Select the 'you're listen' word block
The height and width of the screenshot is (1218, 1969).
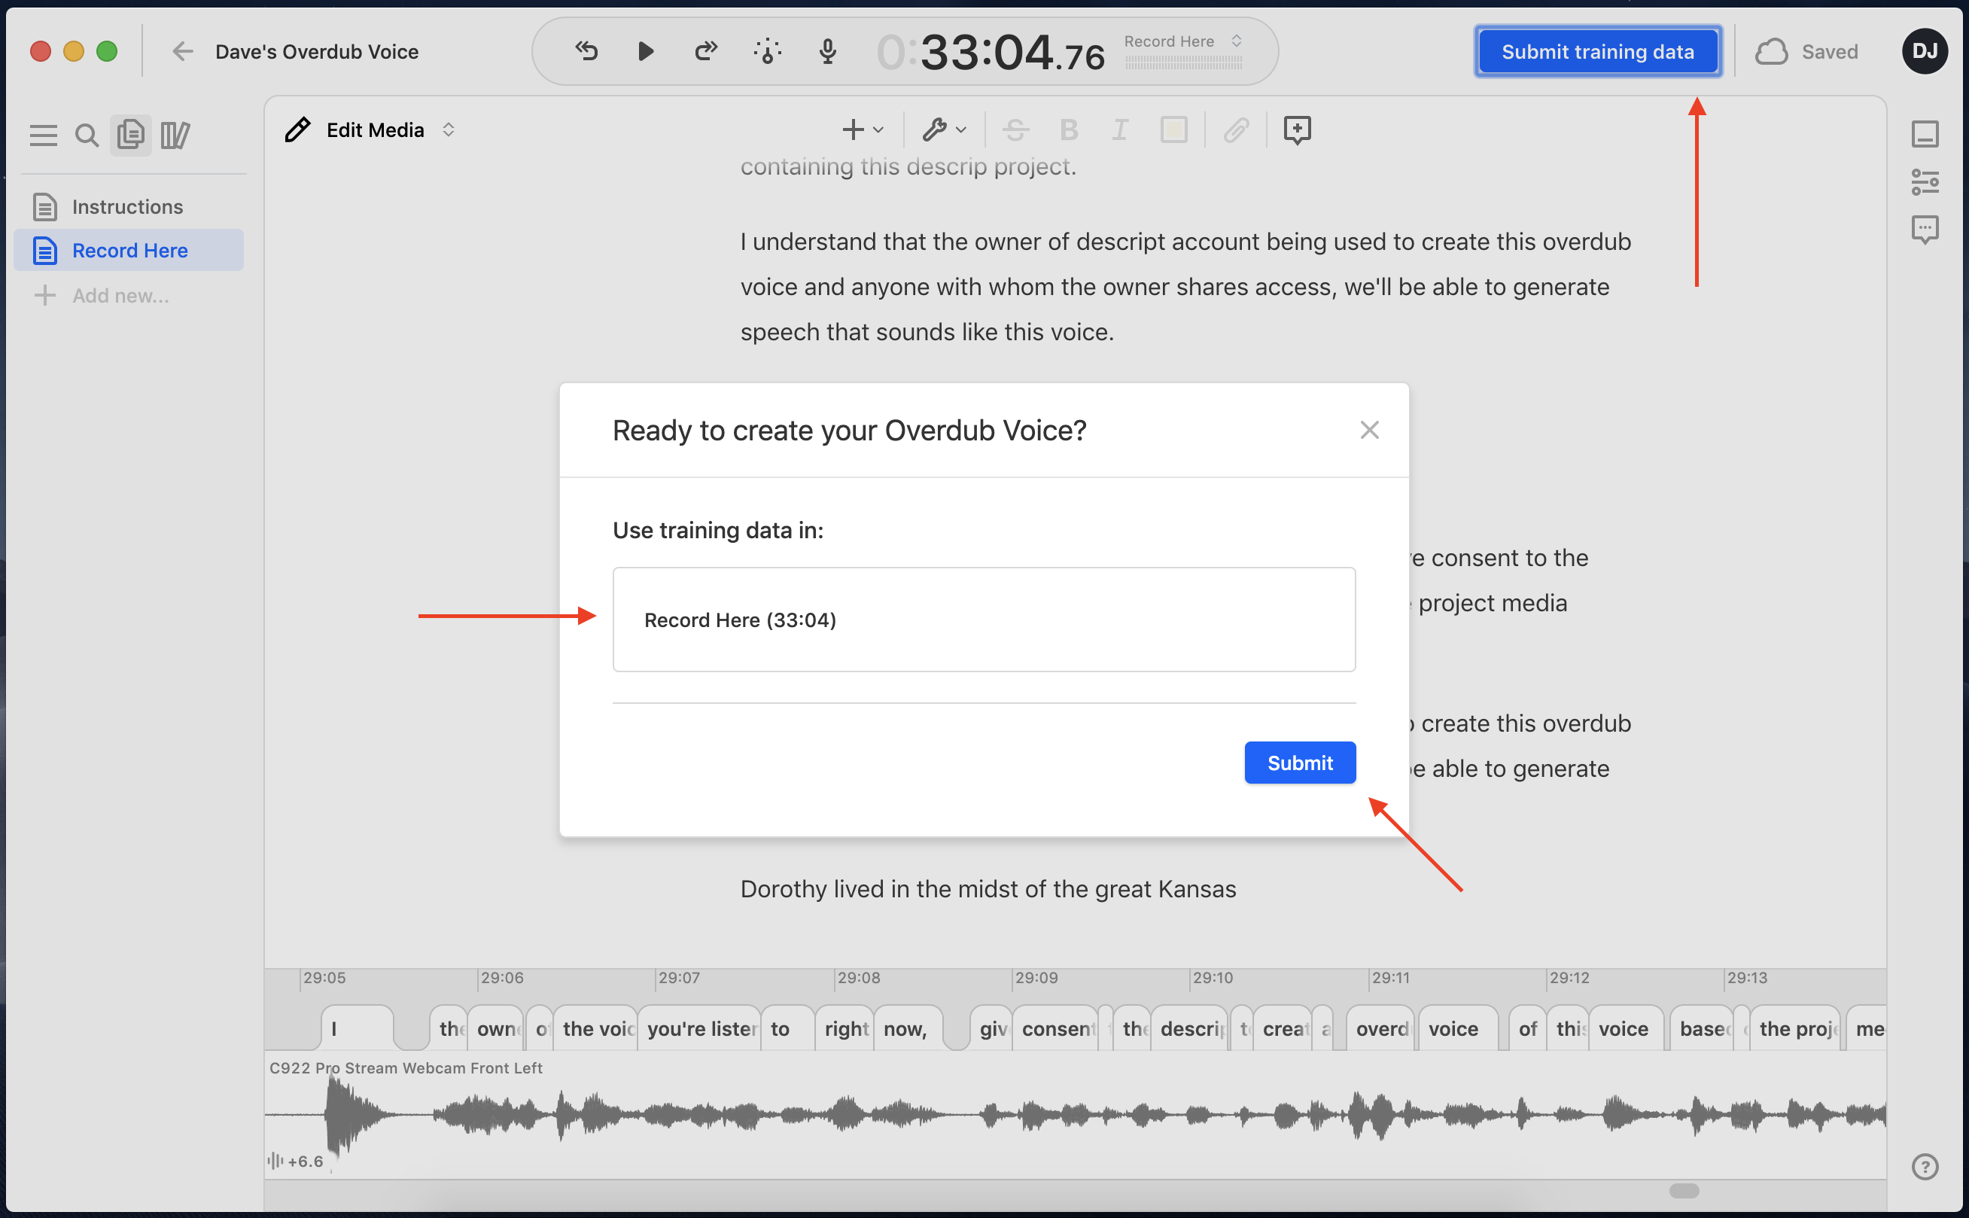click(699, 1029)
